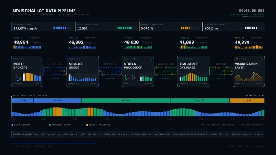Open the MQTT Brokers stage card
This screenshot has width=276, height=155.
pos(27,71)
